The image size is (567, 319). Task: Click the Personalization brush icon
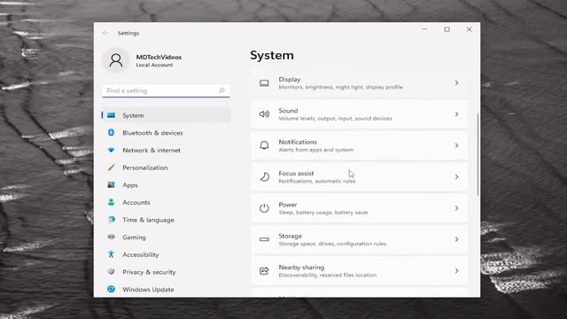111,167
